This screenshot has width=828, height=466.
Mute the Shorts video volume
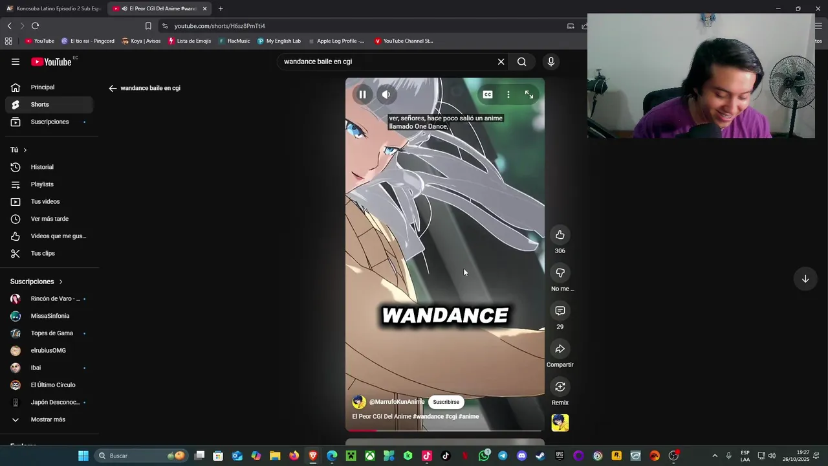pos(386,94)
